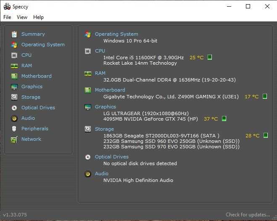The width and height of the screenshot is (277, 221).
Task: Click the window resize grip at bottom corner
Action: [274, 218]
